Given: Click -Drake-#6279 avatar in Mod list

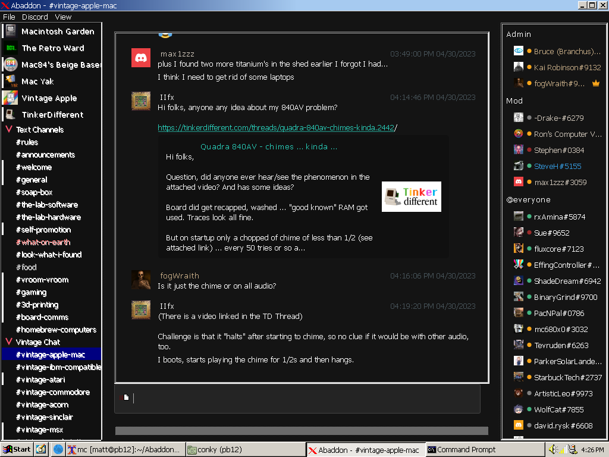Looking at the screenshot, I should [519, 118].
